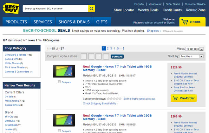This screenshot has width=209, height=133.
Task: Go to results page 4
Action: [x=114, y=48]
